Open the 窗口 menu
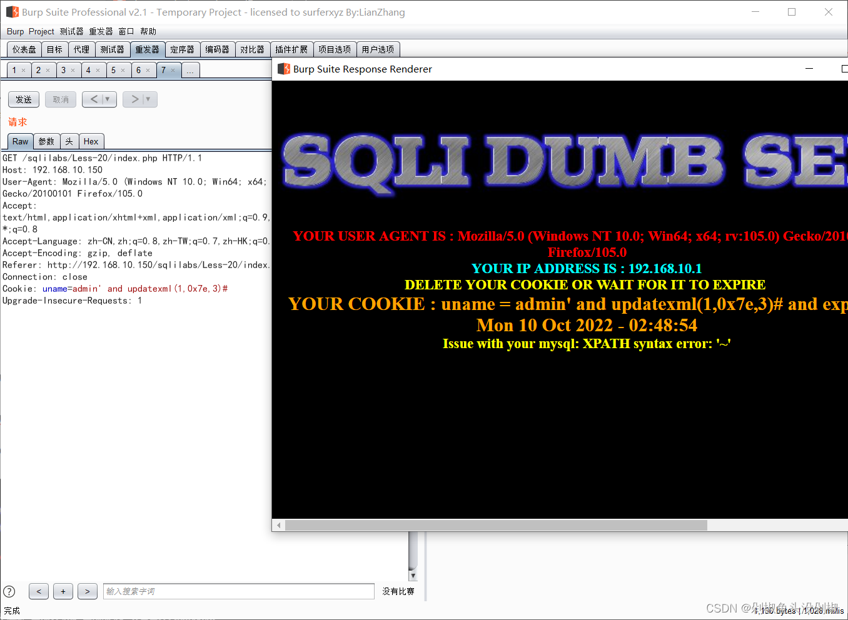The width and height of the screenshot is (848, 620). (126, 31)
